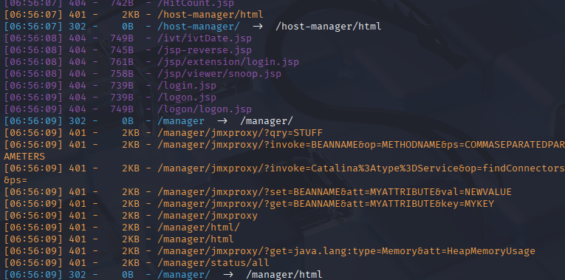Viewport: 565px width, 280px height.
Task: Click the get=BEANNAME key=MYKEY path
Action: [x=326, y=204]
